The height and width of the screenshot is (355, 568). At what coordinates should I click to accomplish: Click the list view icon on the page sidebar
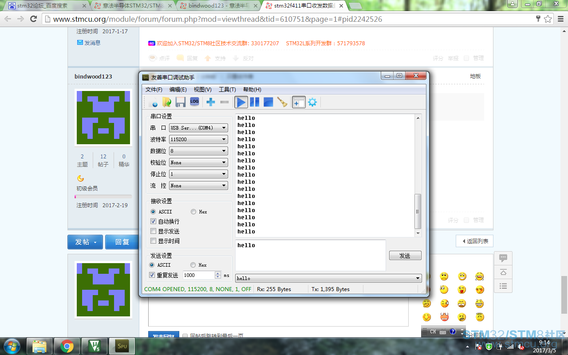(x=503, y=286)
